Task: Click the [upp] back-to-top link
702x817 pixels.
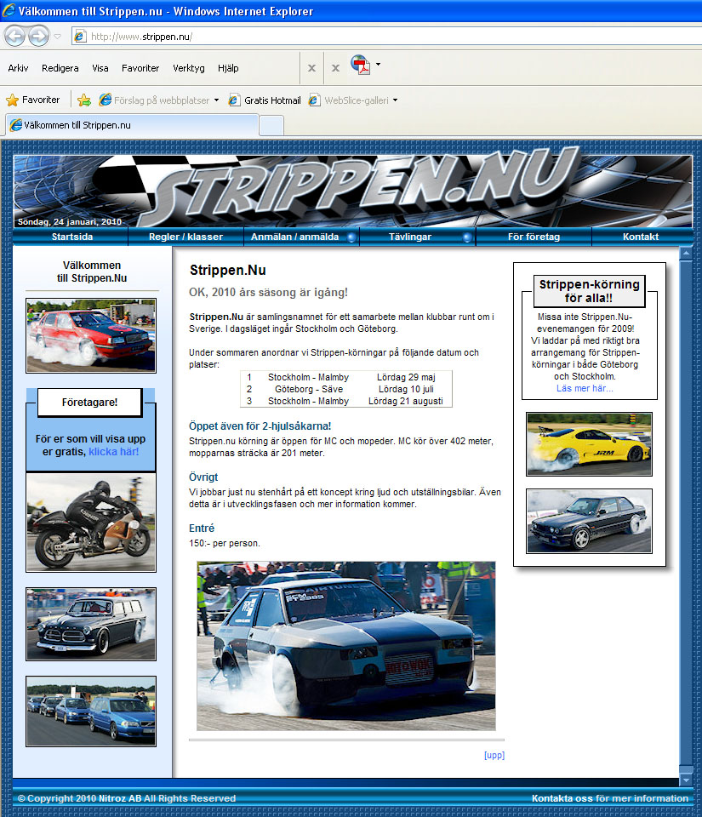Action: 494,755
